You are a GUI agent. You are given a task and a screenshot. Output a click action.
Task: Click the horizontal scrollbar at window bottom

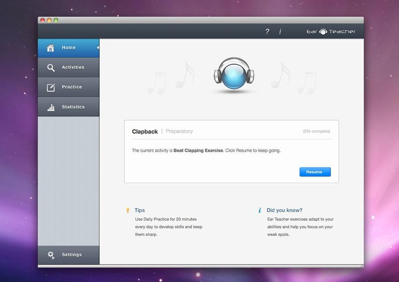(200, 265)
